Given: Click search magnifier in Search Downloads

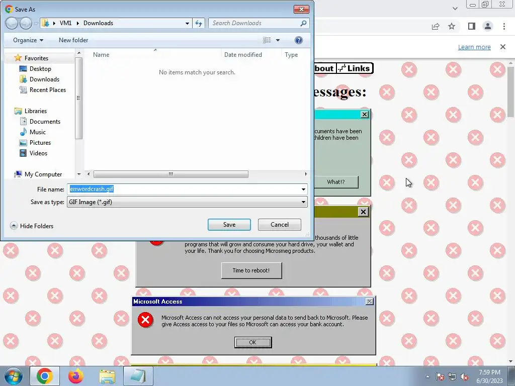Looking at the screenshot, I should pos(303,23).
